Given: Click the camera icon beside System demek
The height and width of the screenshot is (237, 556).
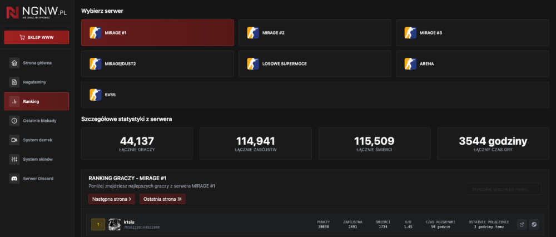Looking at the screenshot, I should 14,140.
